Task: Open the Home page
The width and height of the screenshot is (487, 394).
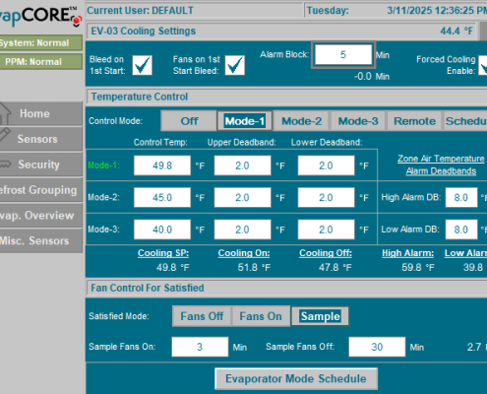Action: coord(41,113)
